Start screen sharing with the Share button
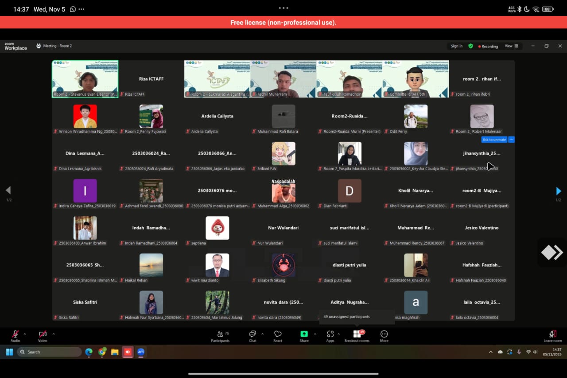This screenshot has height=378, width=567. pos(304,336)
